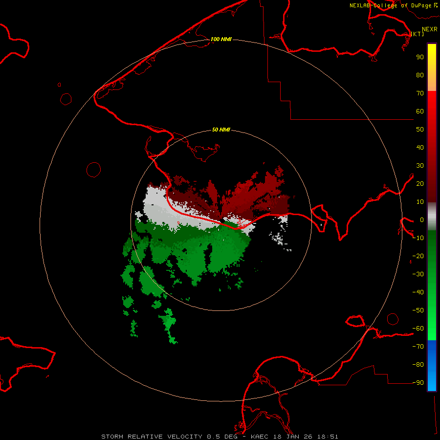Click the 'NEXLAB-College of DuPage' credit text
This screenshot has width=440, height=440.
point(390,5)
